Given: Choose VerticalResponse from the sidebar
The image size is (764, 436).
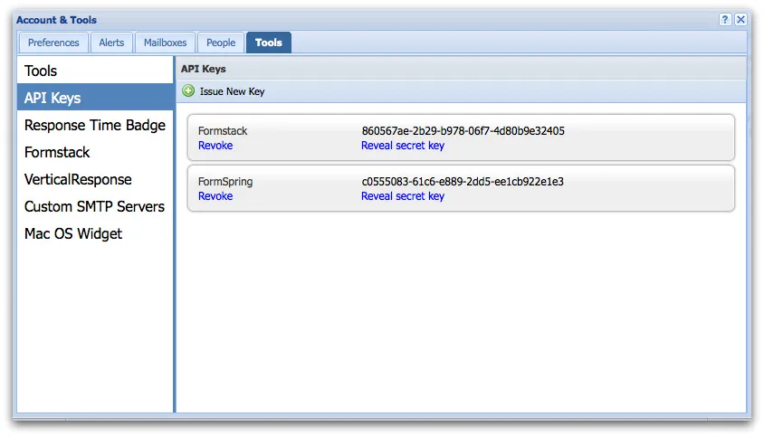Looking at the screenshot, I should point(78,179).
